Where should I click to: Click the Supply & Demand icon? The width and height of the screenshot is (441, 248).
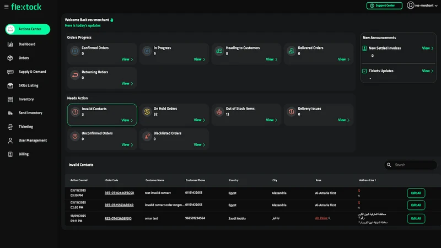pos(10,72)
